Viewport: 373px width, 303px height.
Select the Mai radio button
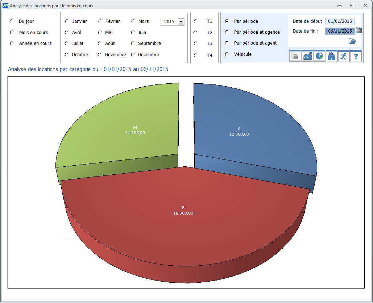(x=100, y=32)
